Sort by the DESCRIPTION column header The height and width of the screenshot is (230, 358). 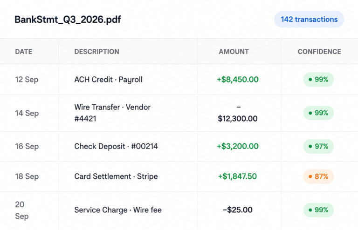coord(97,52)
